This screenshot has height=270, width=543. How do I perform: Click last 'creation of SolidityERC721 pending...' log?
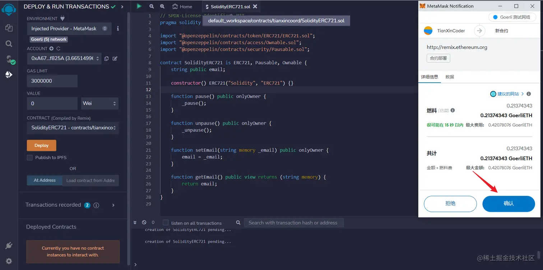(188, 242)
